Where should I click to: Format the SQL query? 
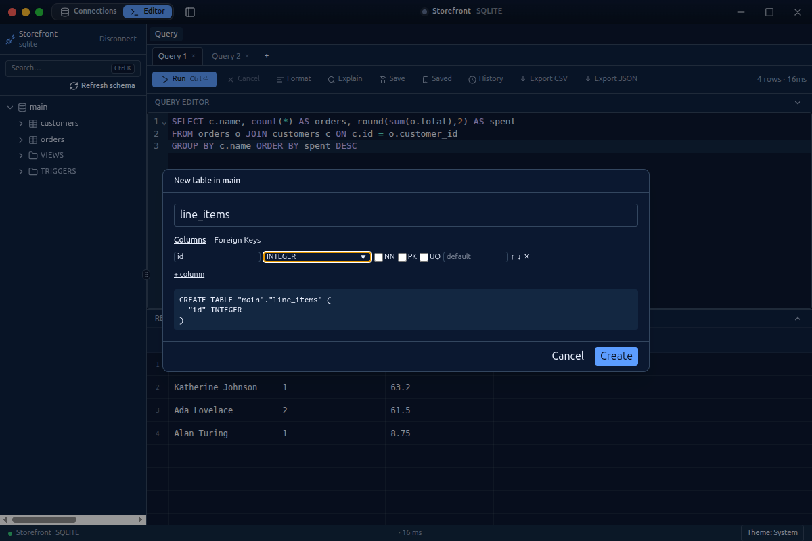(294, 79)
